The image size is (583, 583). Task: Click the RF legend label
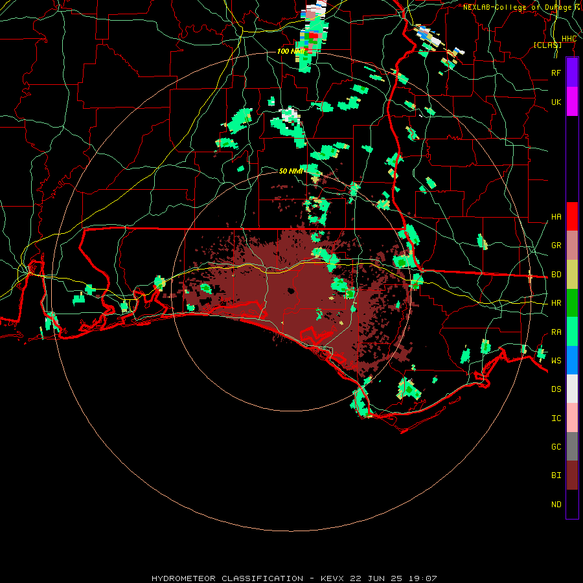point(556,73)
